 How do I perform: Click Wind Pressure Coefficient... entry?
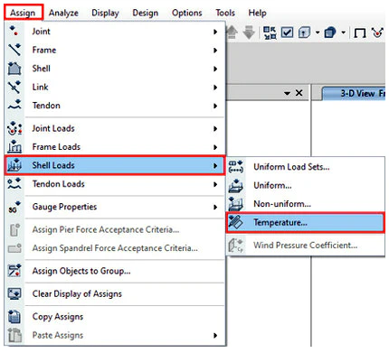306,246
